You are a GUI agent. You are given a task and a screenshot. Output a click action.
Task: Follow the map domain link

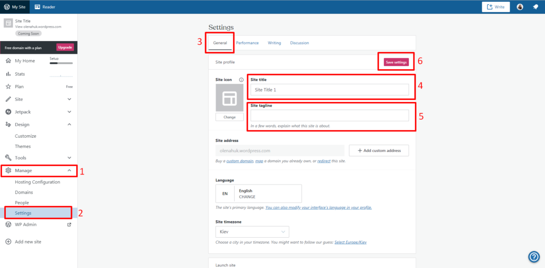point(259,161)
